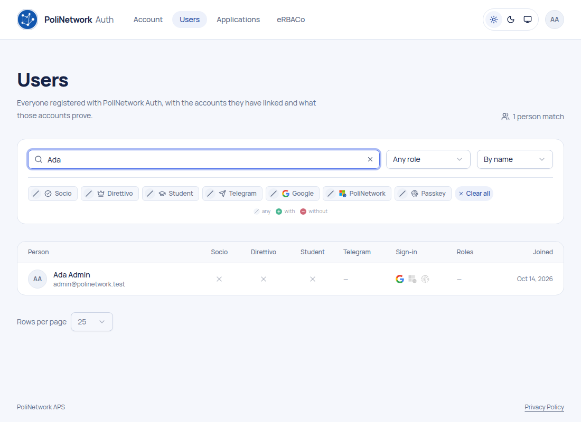Click the Person column header
Screen dimensions: 581x422
coord(39,252)
